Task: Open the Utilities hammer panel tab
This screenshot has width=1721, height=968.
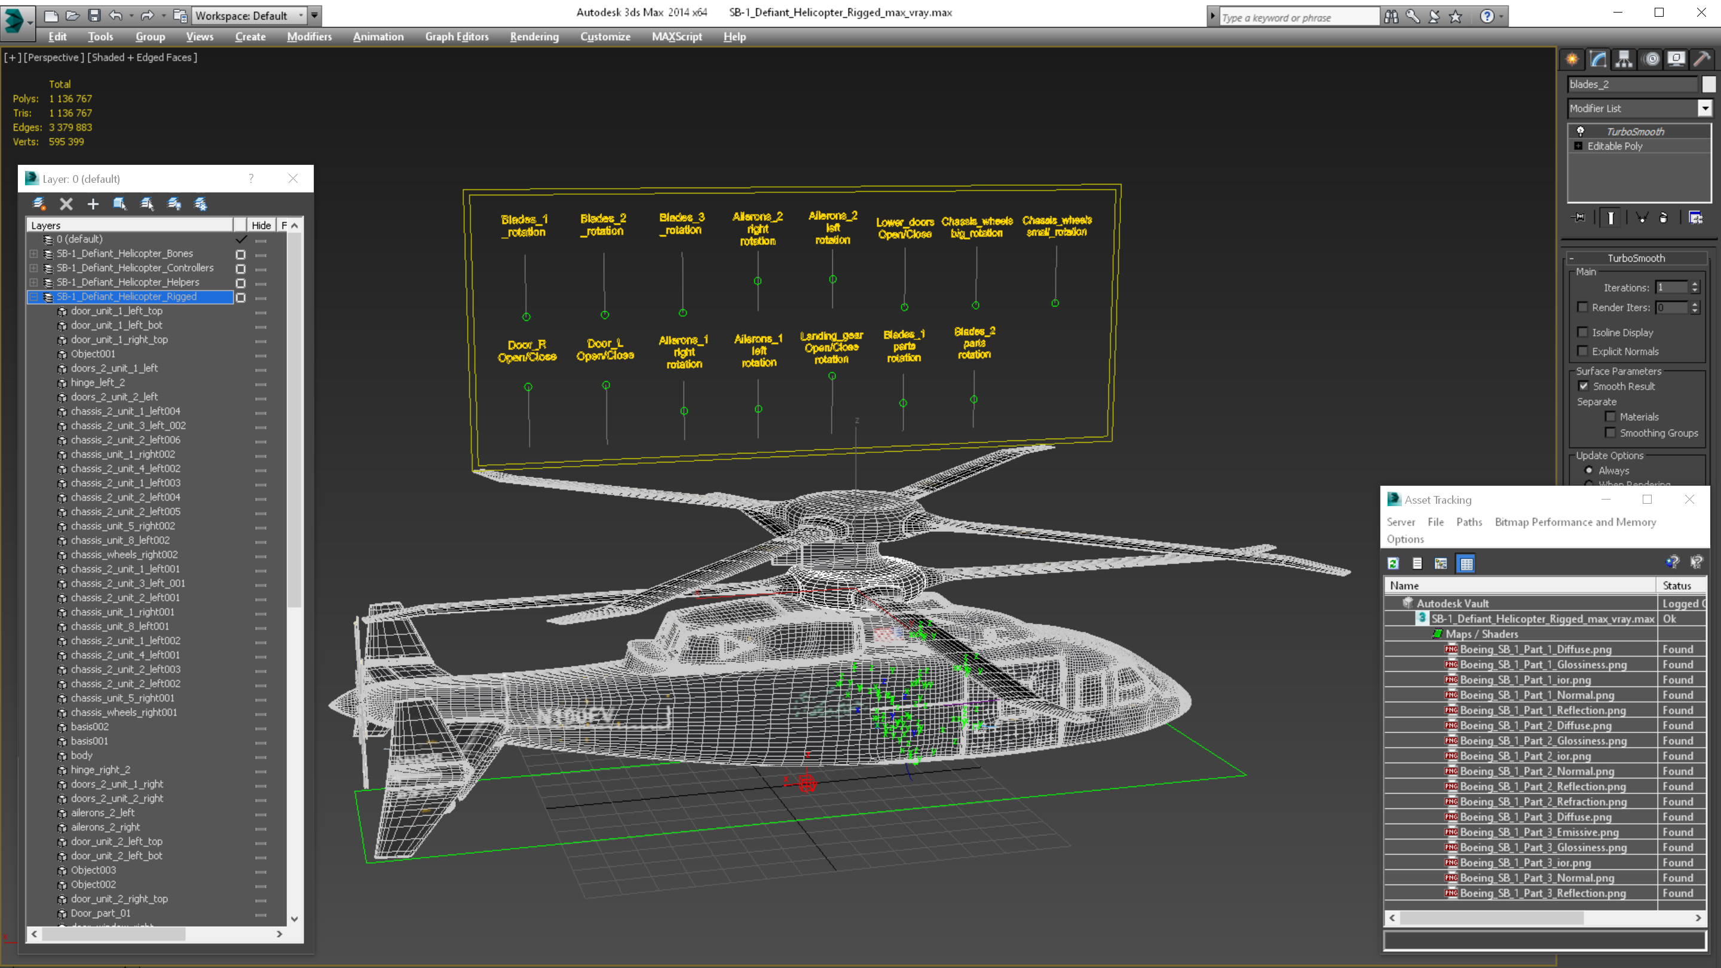Action: tap(1703, 60)
